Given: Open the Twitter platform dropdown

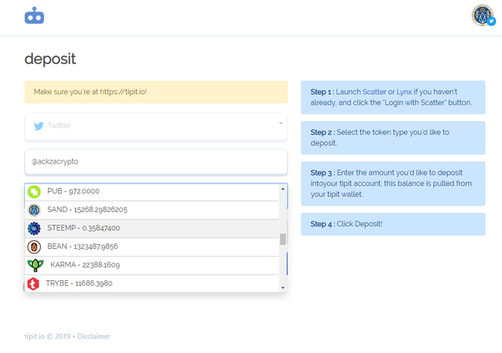Looking at the screenshot, I should click(x=156, y=126).
